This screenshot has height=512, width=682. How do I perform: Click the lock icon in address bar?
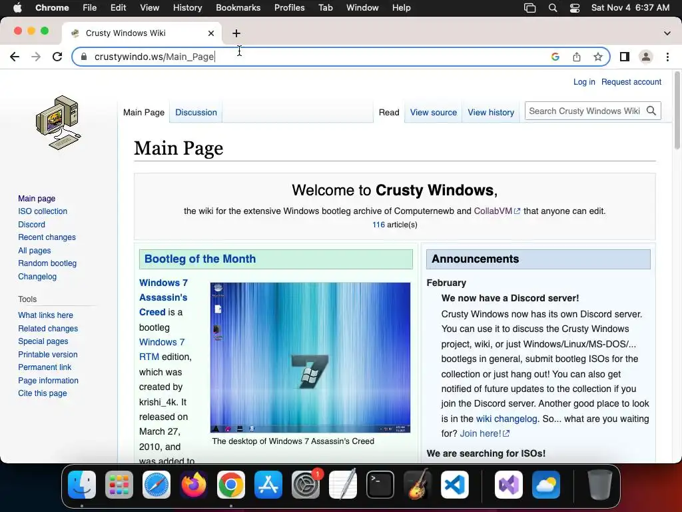(84, 57)
